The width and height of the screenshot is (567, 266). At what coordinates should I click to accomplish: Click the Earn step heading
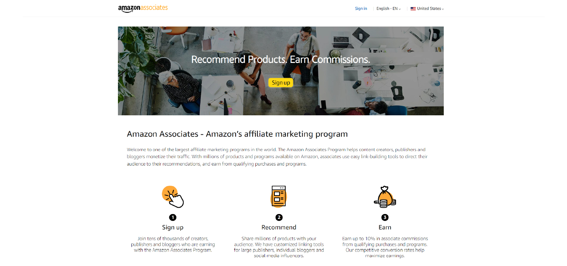385,227
